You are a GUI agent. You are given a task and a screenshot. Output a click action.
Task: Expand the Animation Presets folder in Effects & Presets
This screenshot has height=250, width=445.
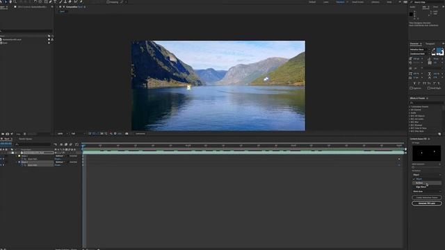410,107
